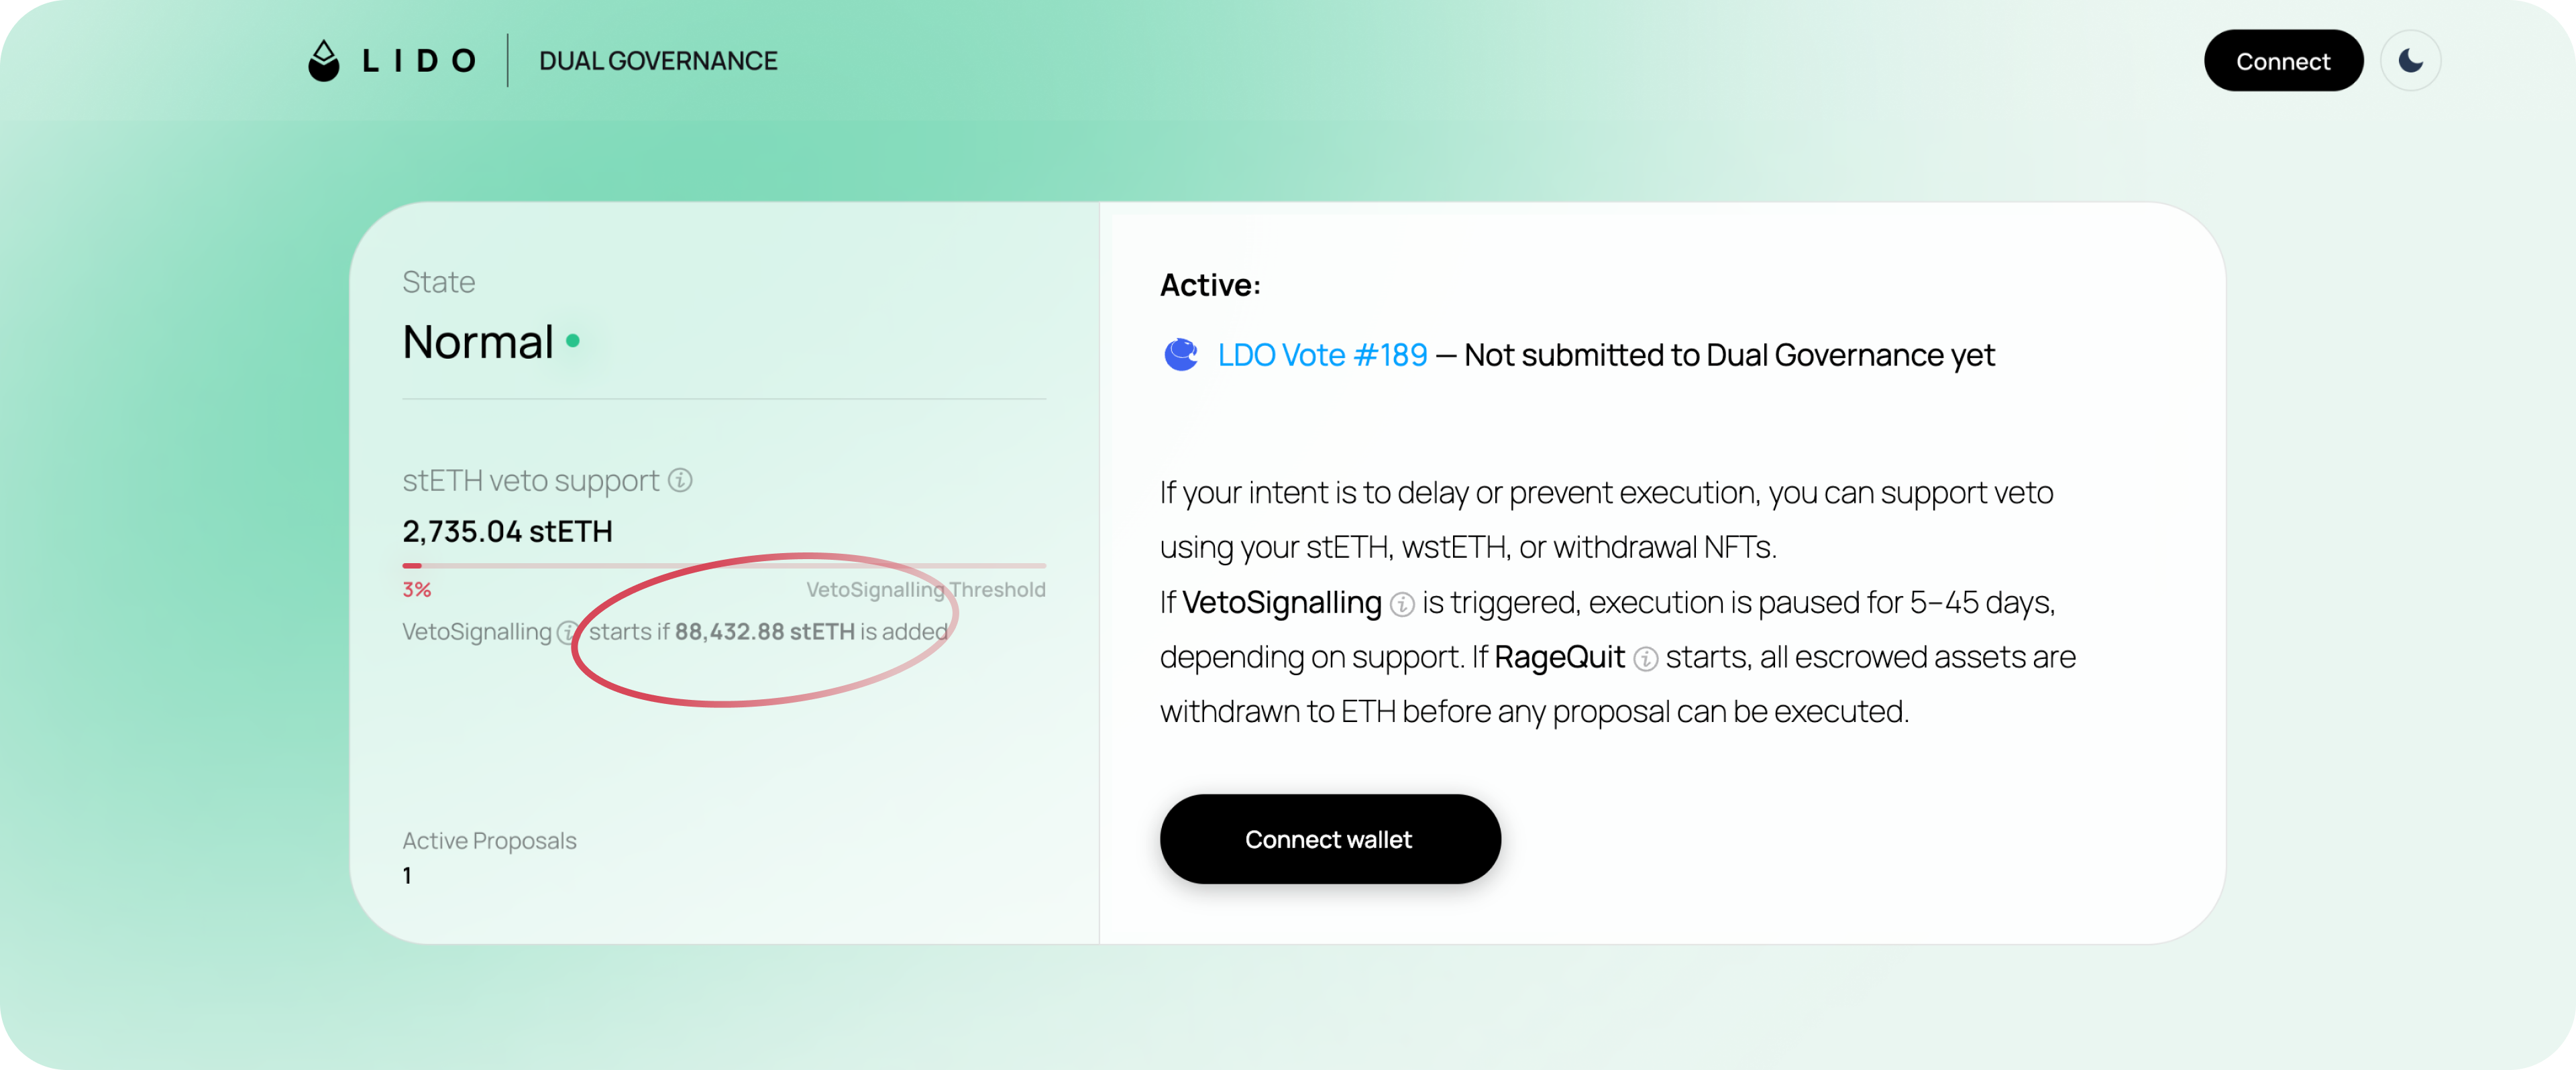Click the LIDO wordmark text
The image size is (2576, 1070).
click(x=419, y=61)
